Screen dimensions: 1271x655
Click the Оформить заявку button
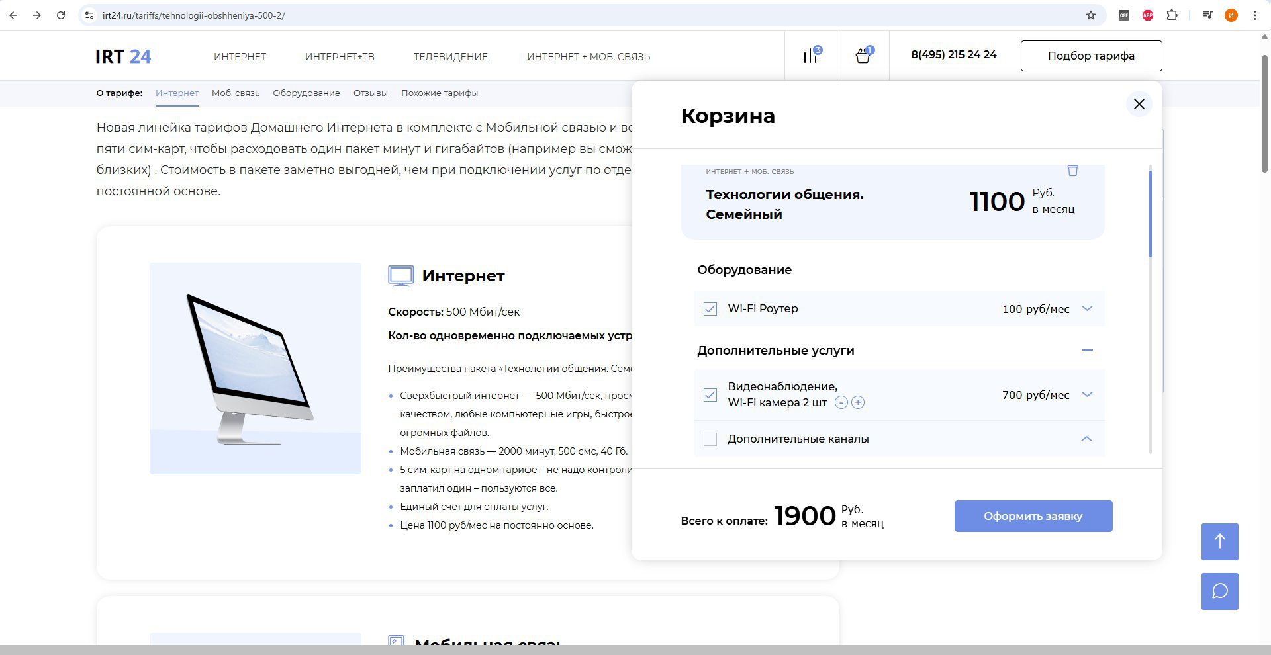(1033, 516)
